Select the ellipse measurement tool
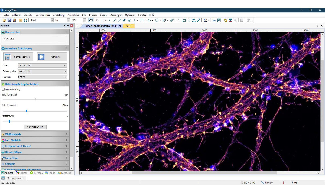Viewport: 325px width, 193px height. (149, 20)
